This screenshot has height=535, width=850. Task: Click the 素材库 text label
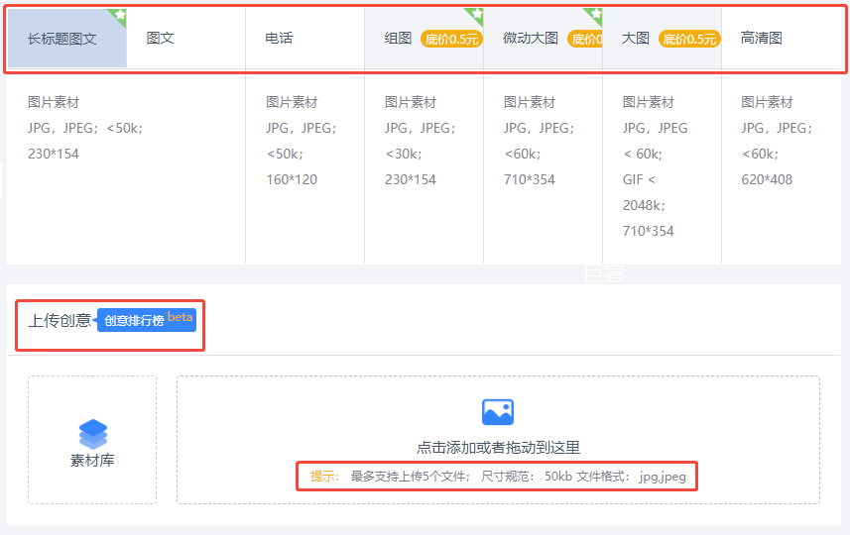tap(92, 461)
